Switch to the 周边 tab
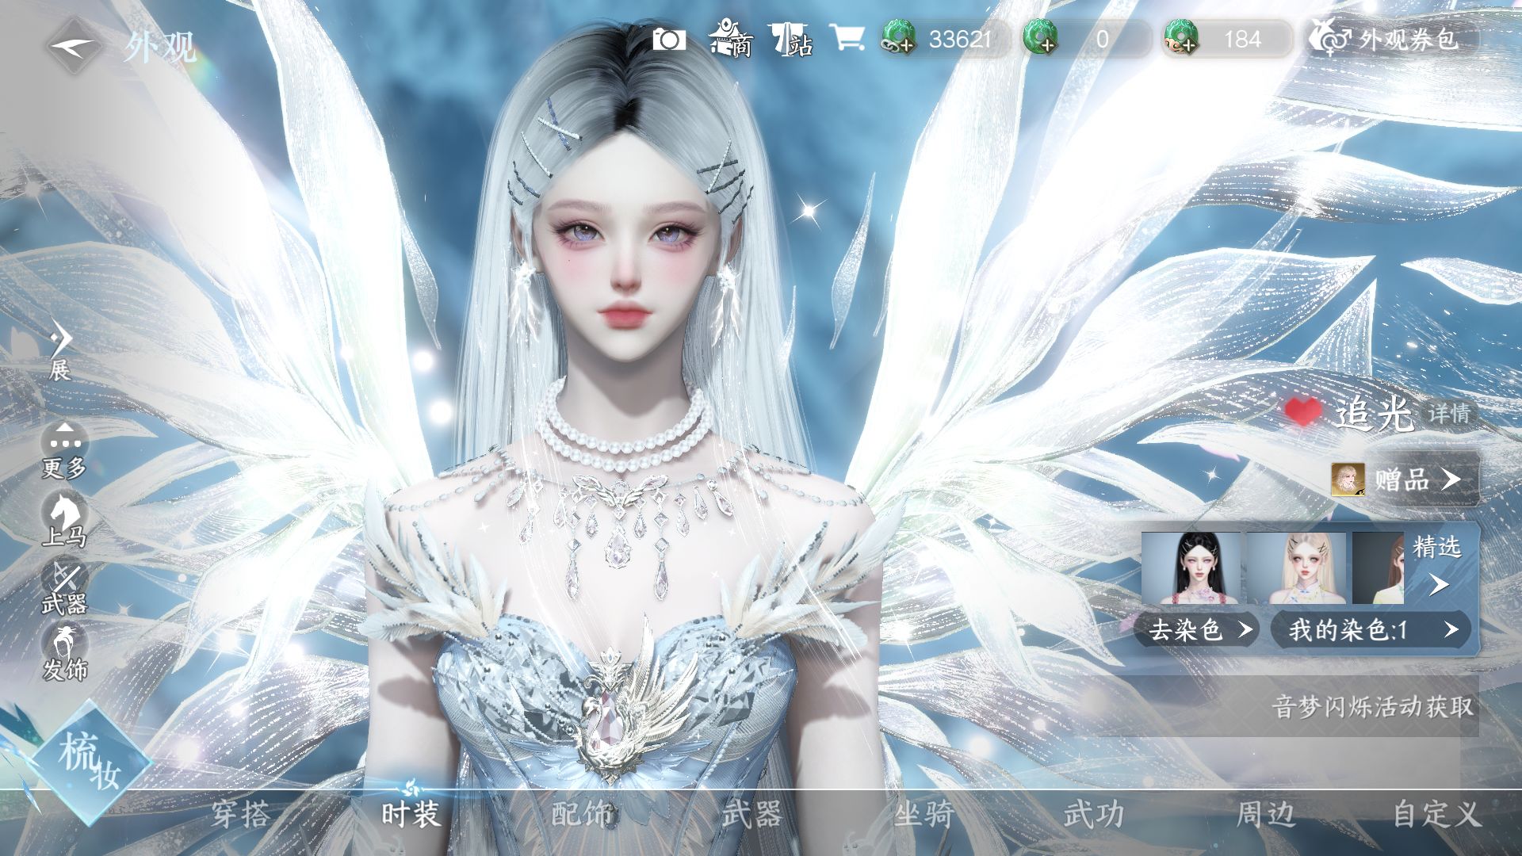The height and width of the screenshot is (856, 1522). coord(1266,815)
